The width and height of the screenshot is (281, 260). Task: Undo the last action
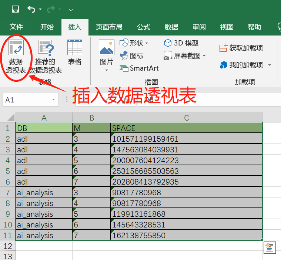pyautogui.click(x=31, y=9)
